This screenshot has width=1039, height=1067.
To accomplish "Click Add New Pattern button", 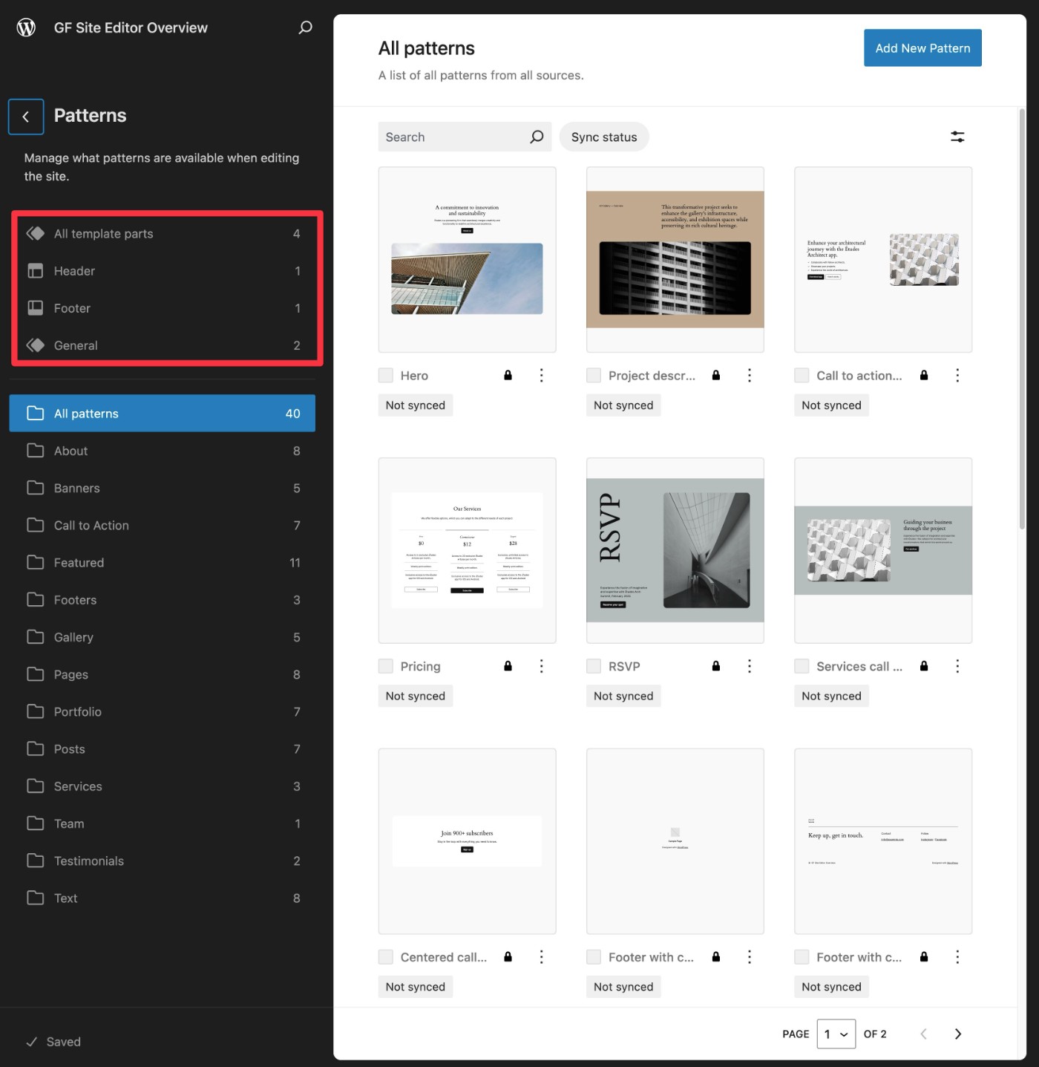I will [x=922, y=48].
